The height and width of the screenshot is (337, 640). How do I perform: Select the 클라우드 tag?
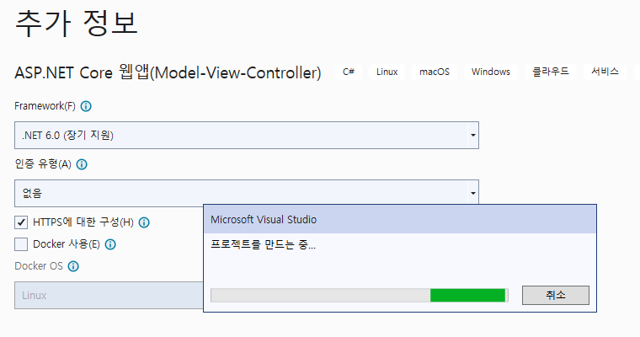550,72
